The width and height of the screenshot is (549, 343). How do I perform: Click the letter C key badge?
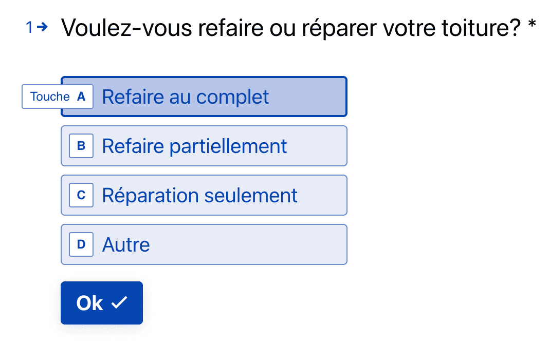pos(81,195)
